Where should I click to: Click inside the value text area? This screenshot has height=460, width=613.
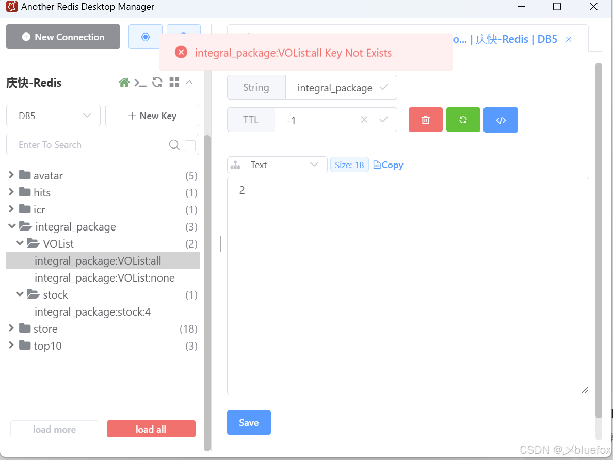[408, 286]
